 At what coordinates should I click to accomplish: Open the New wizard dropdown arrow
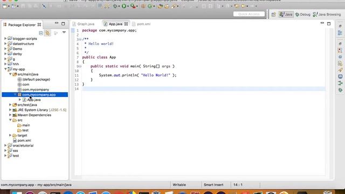pos(9,6)
